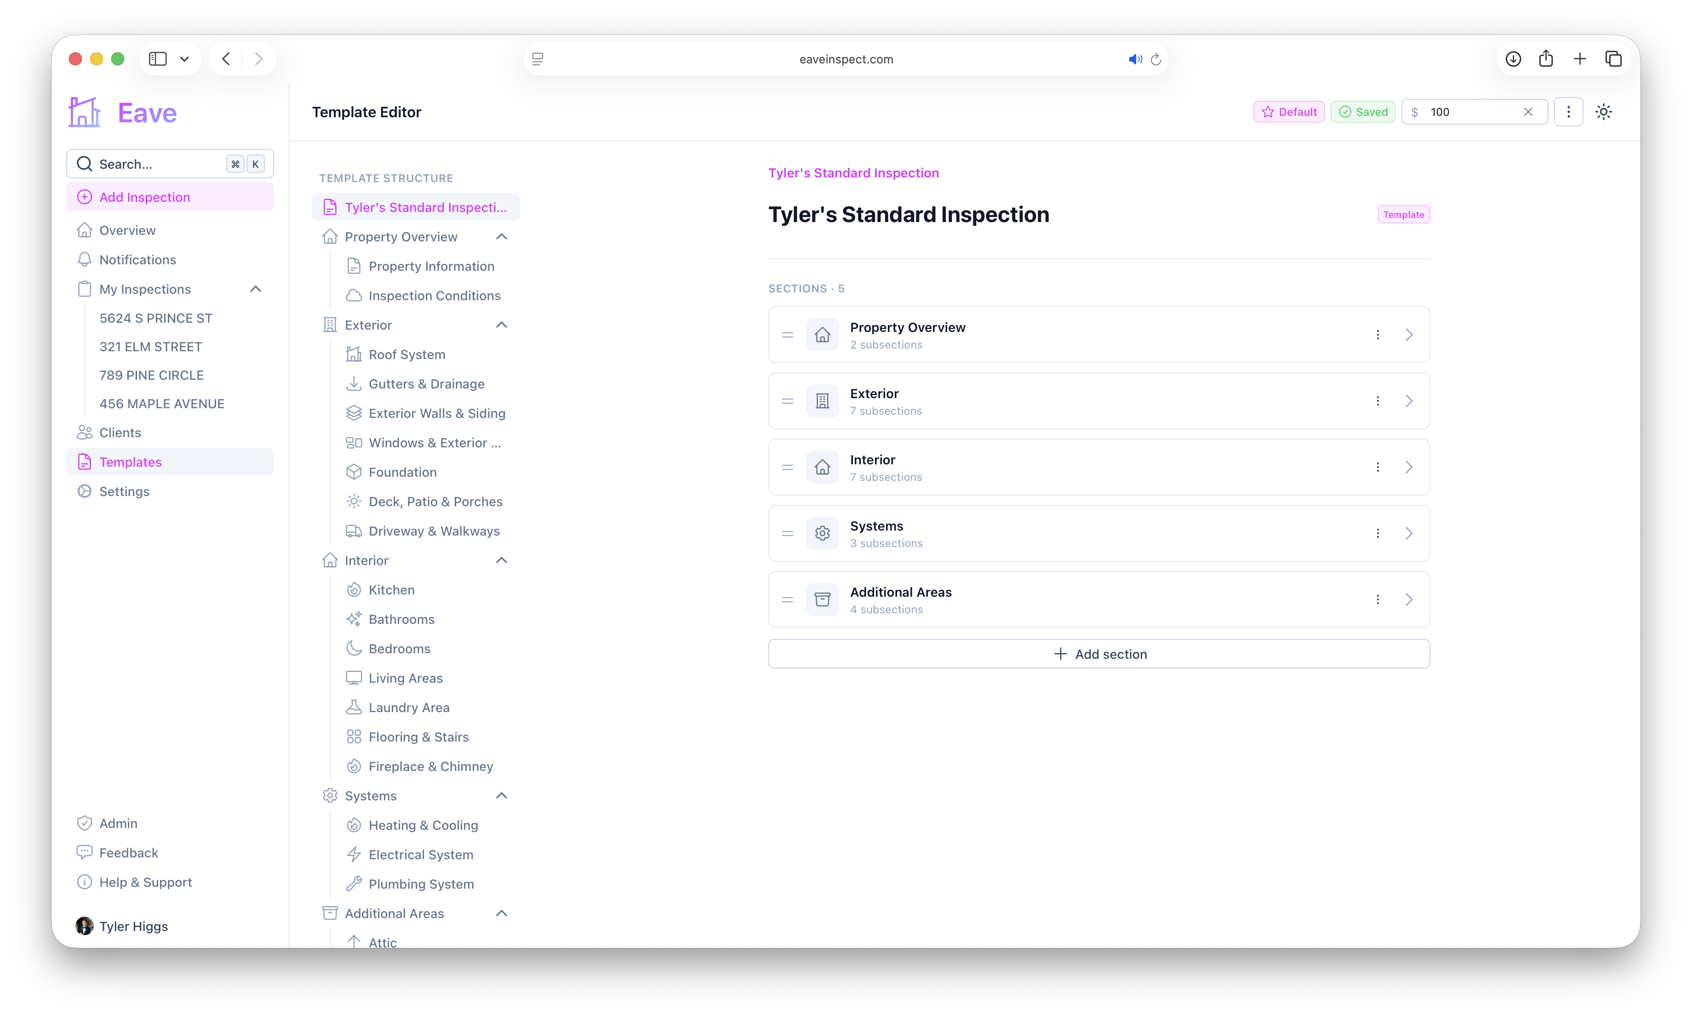Click the Tyler's Standard Inspection breadcrumb link
The width and height of the screenshot is (1692, 1016).
pyautogui.click(x=852, y=173)
